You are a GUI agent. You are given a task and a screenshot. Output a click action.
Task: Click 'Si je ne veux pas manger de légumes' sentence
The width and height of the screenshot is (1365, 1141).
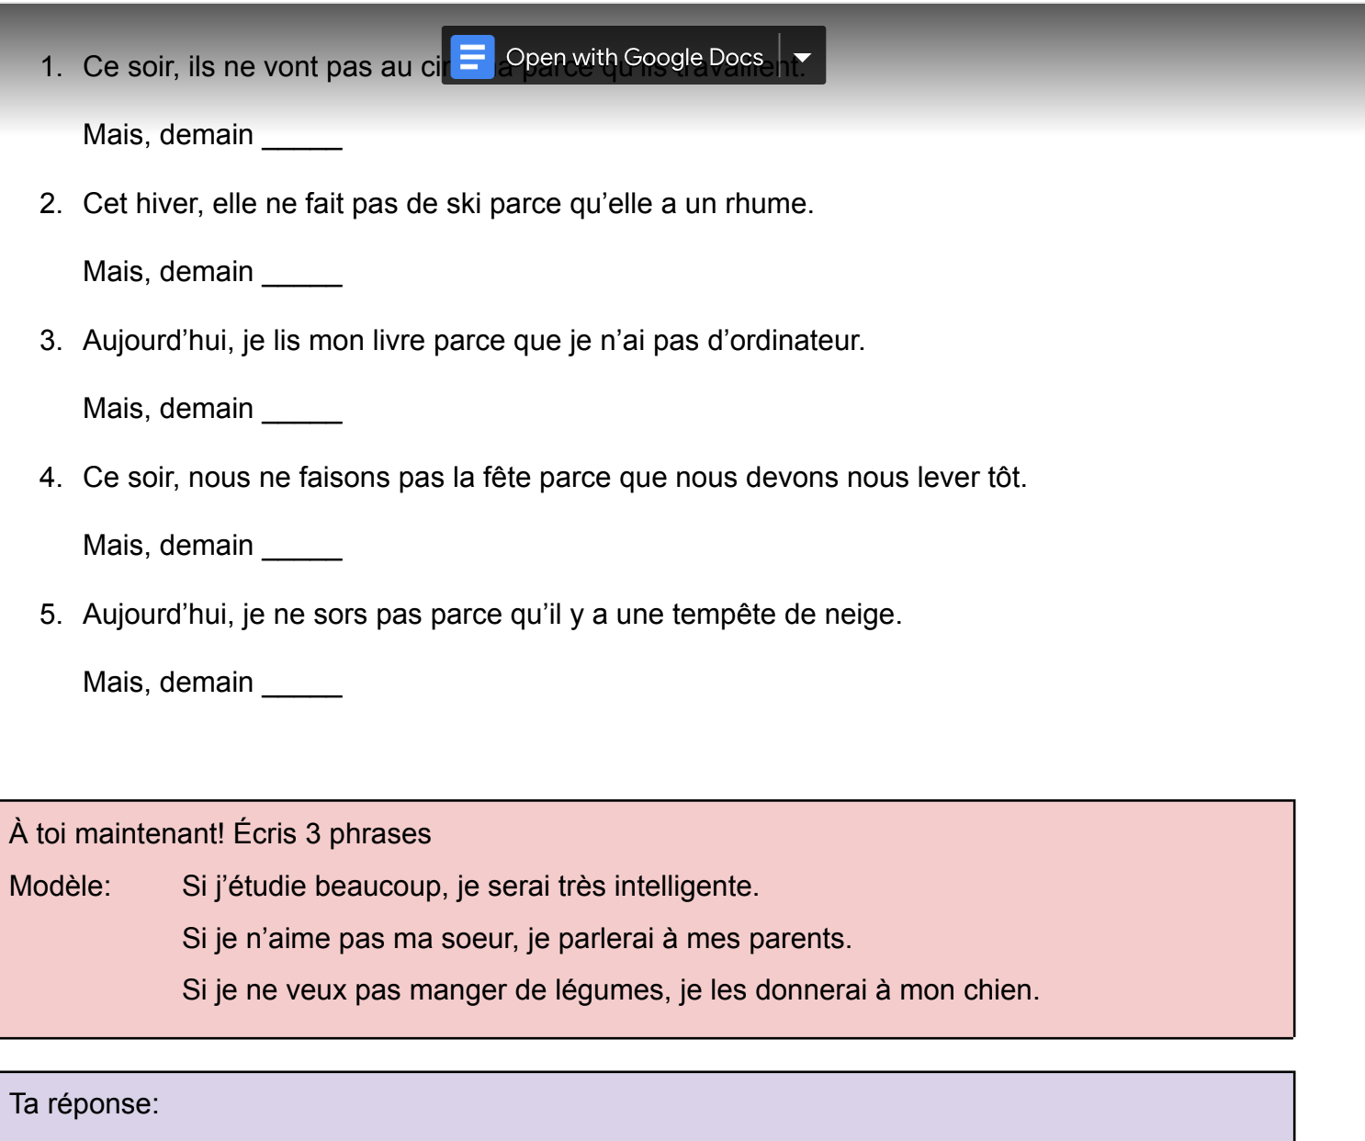(611, 989)
